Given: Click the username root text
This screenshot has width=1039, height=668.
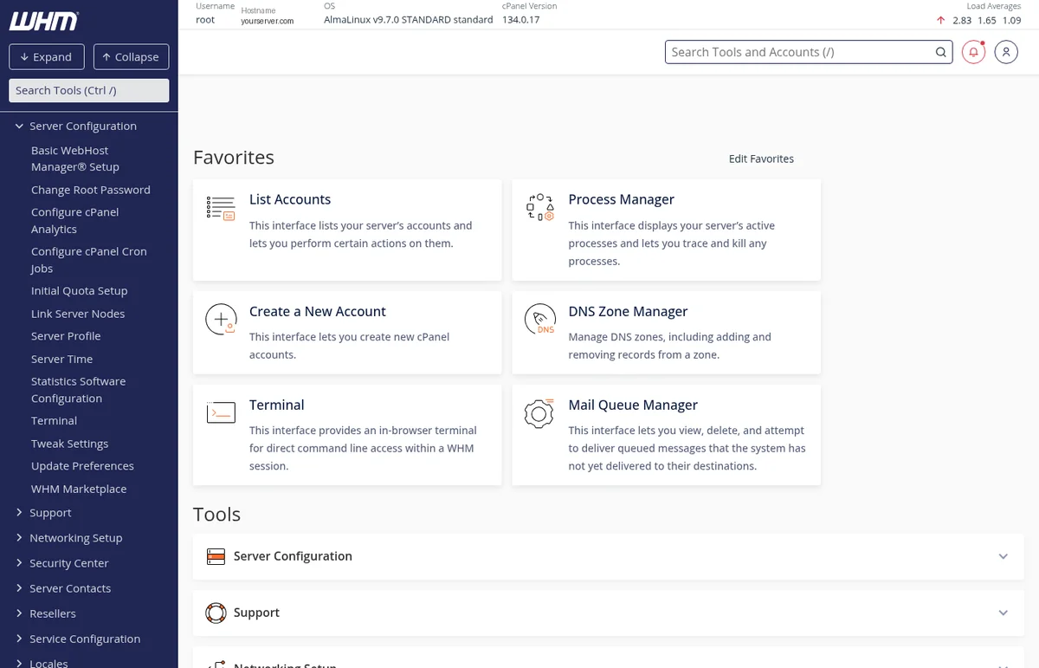Looking at the screenshot, I should pos(205,20).
